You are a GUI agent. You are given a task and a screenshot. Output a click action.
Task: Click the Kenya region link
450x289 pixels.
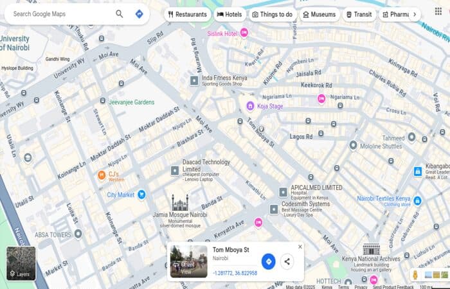coord(327,286)
